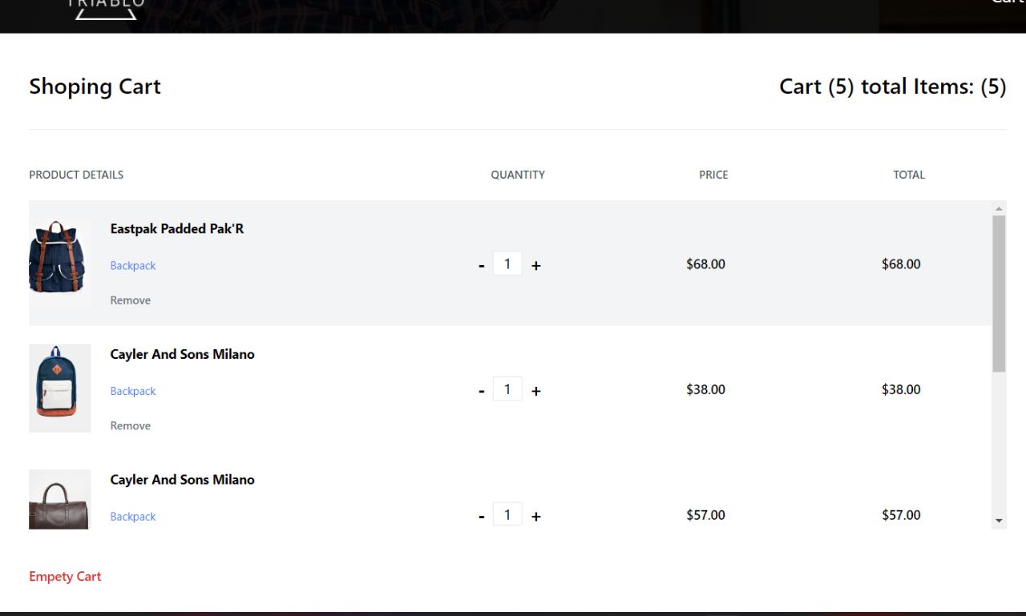1026x616 pixels.
Task: Open Backpack link under the $38.00 item
Action: click(133, 392)
